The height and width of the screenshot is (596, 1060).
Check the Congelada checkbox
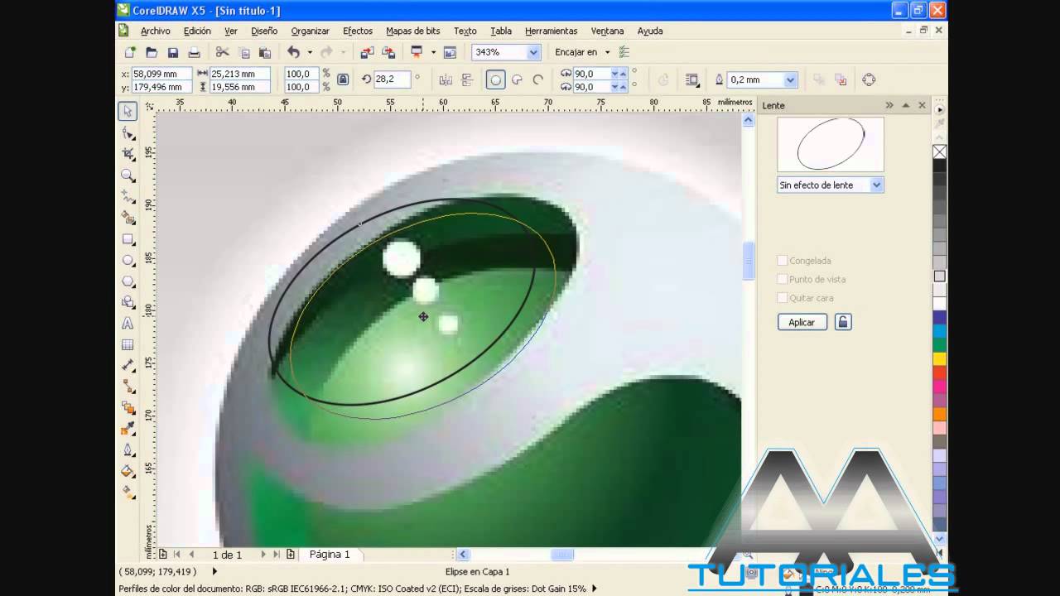pyautogui.click(x=782, y=261)
